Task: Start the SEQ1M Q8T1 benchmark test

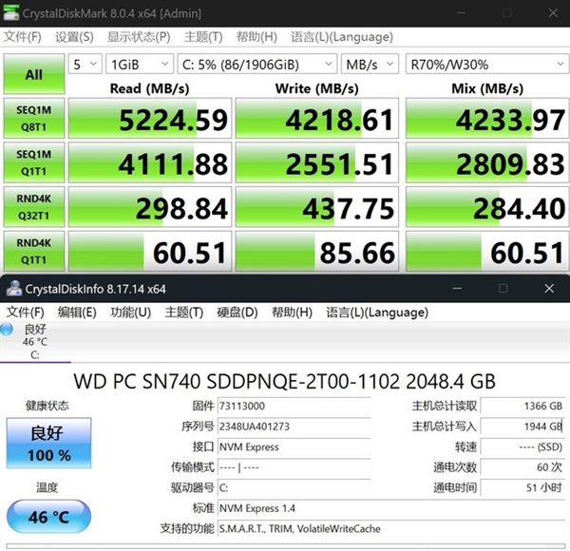Action: pyautogui.click(x=34, y=118)
